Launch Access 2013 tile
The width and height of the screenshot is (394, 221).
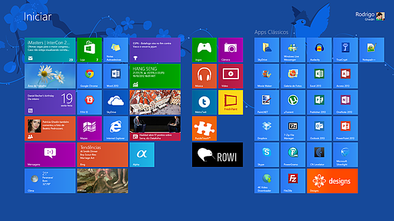pos(345,76)
